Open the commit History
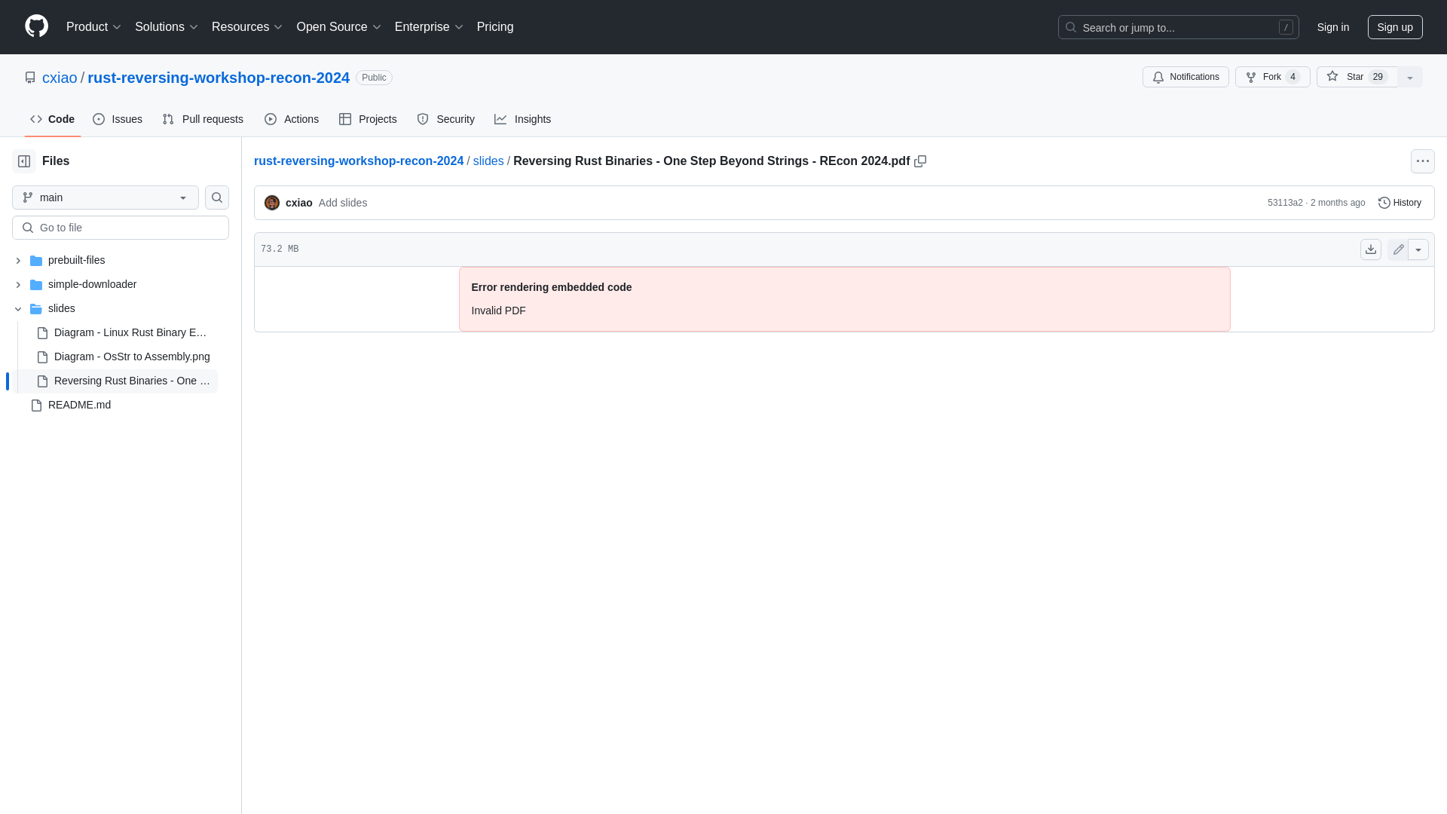The height and width of the screenshot is (814, 1447). click(x=1400, y=203)
